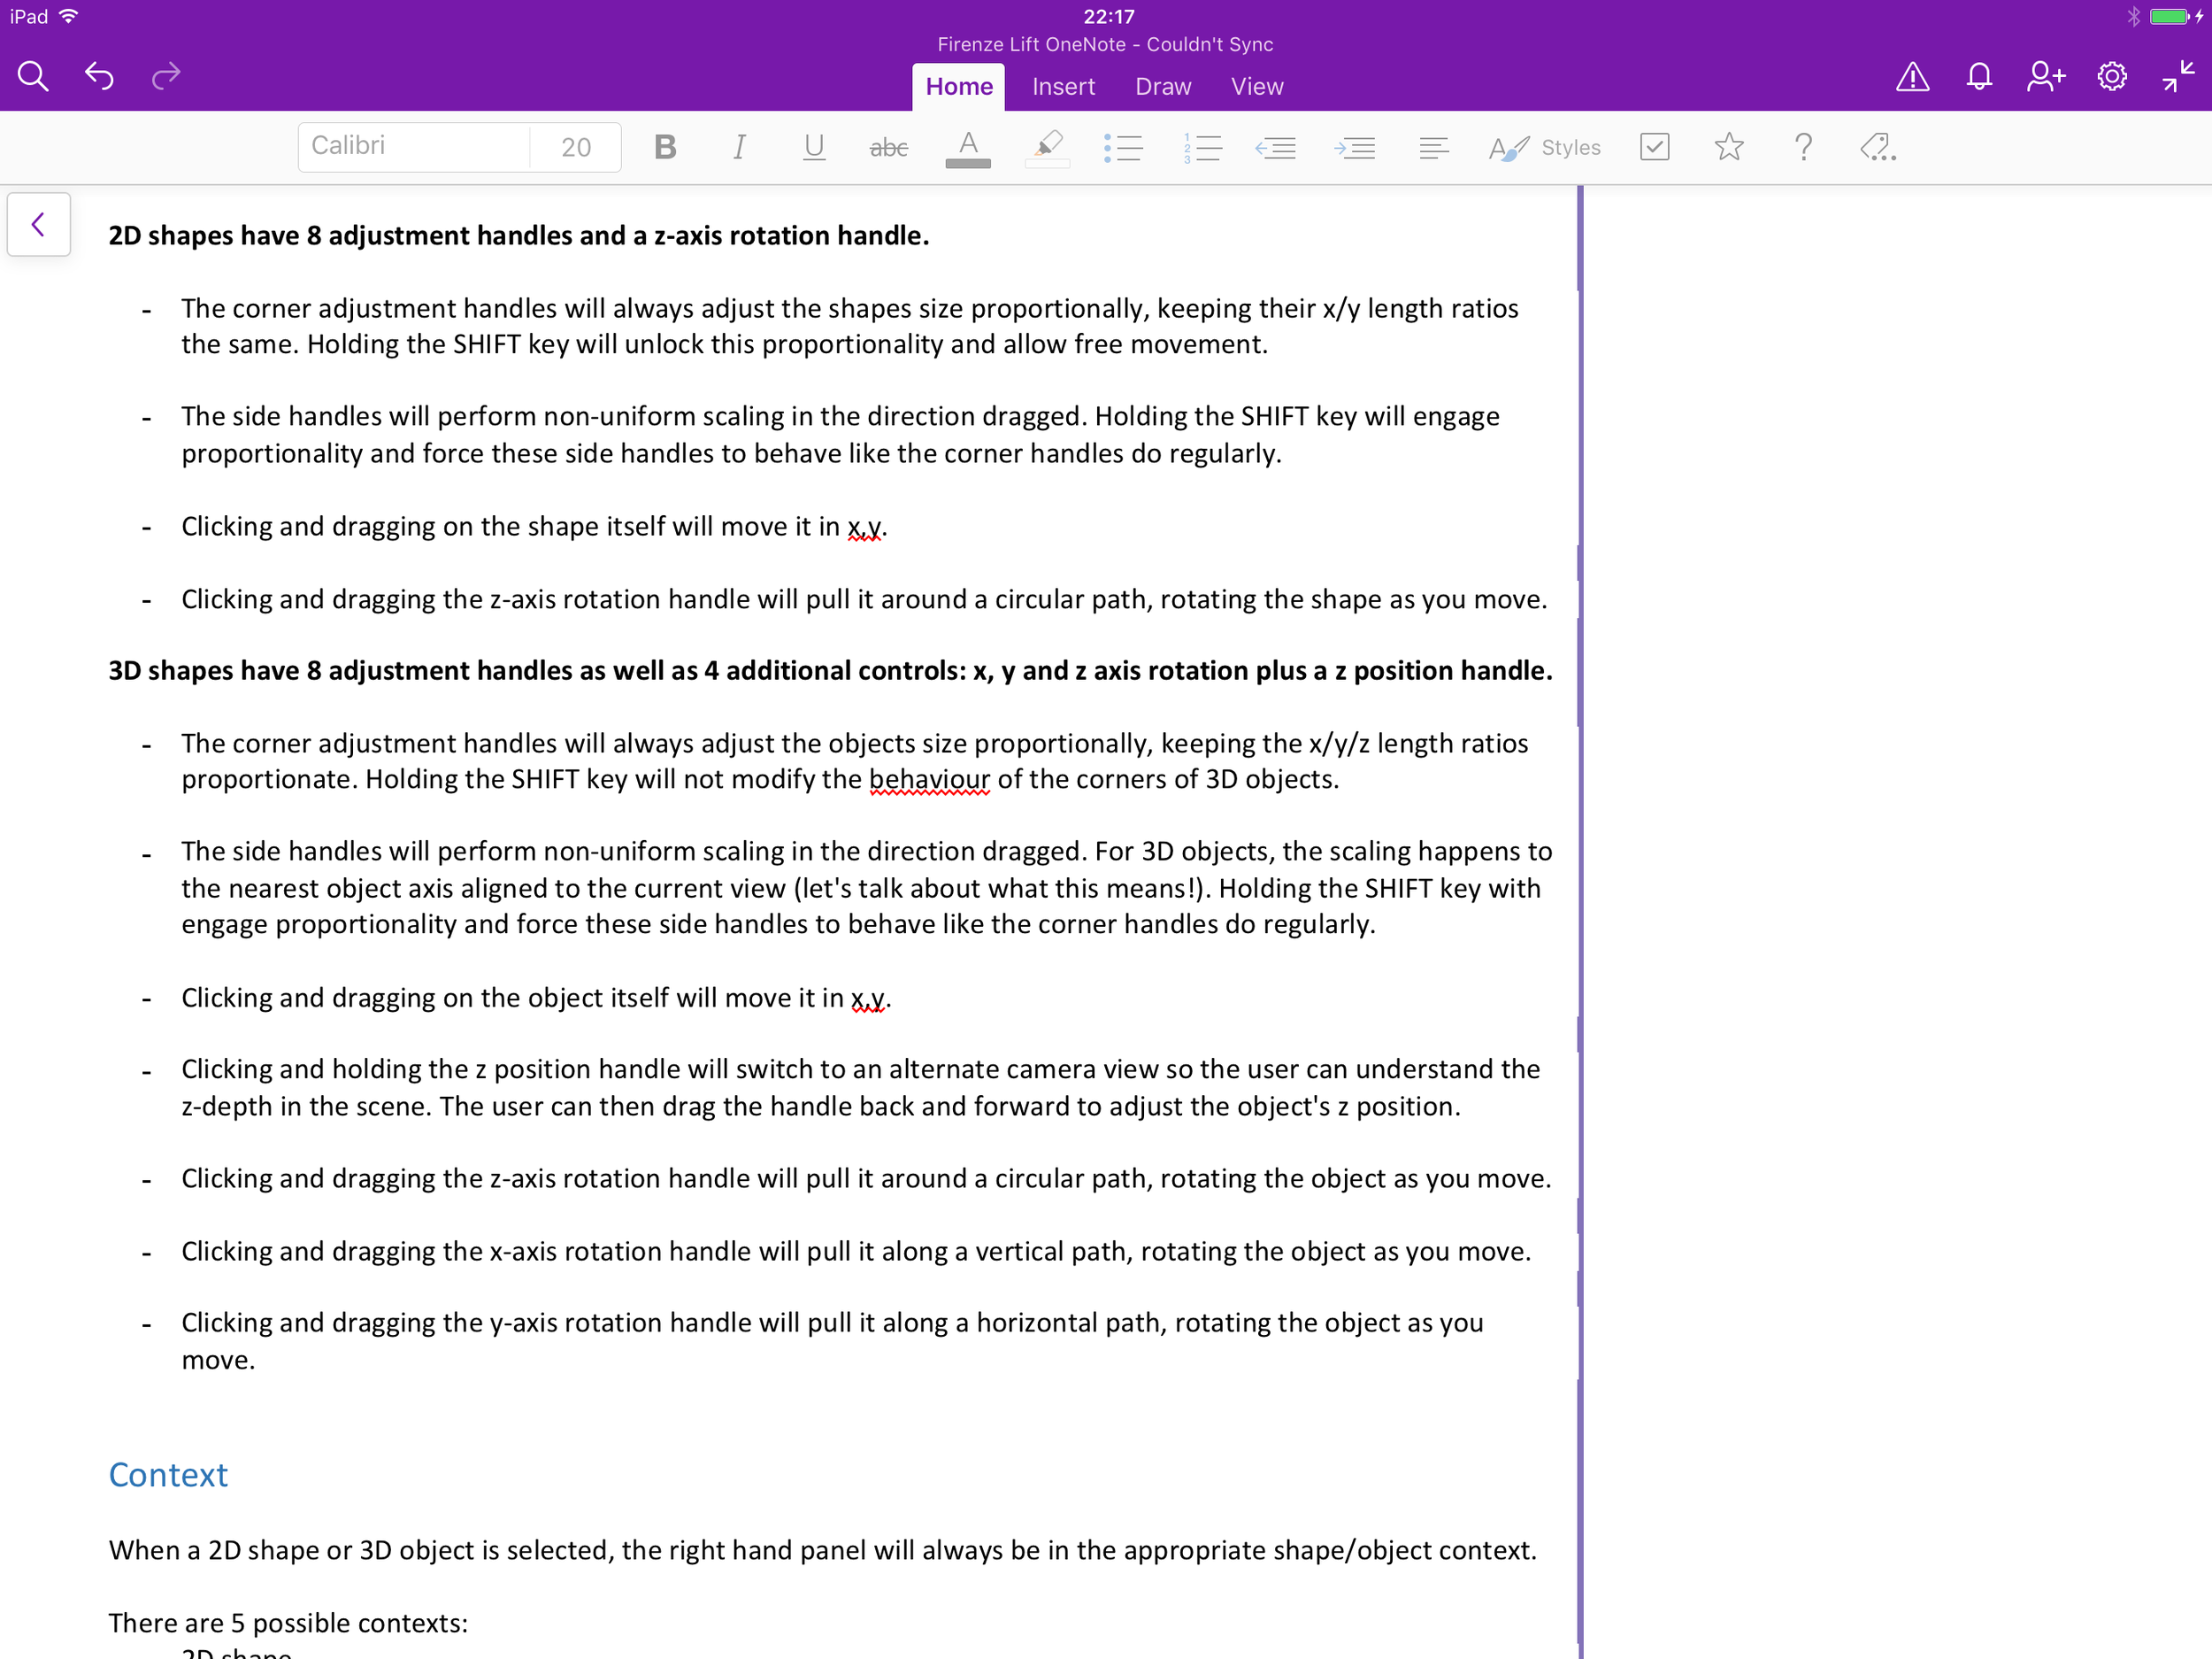The image size is (2212, 1659).
Task: Check the clock showing 22:17
Action: [x=1108, y=16]
